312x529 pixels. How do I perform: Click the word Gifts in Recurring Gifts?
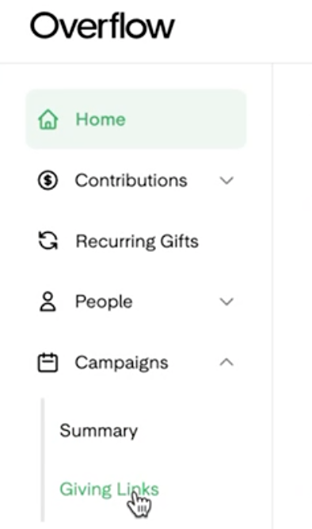pos(179,242)
